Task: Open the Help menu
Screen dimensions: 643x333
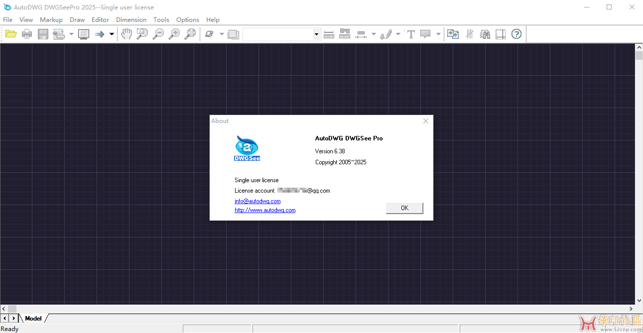Action: (x=213, y=20)
